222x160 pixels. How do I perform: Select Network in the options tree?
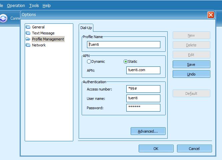coord(39,45)
